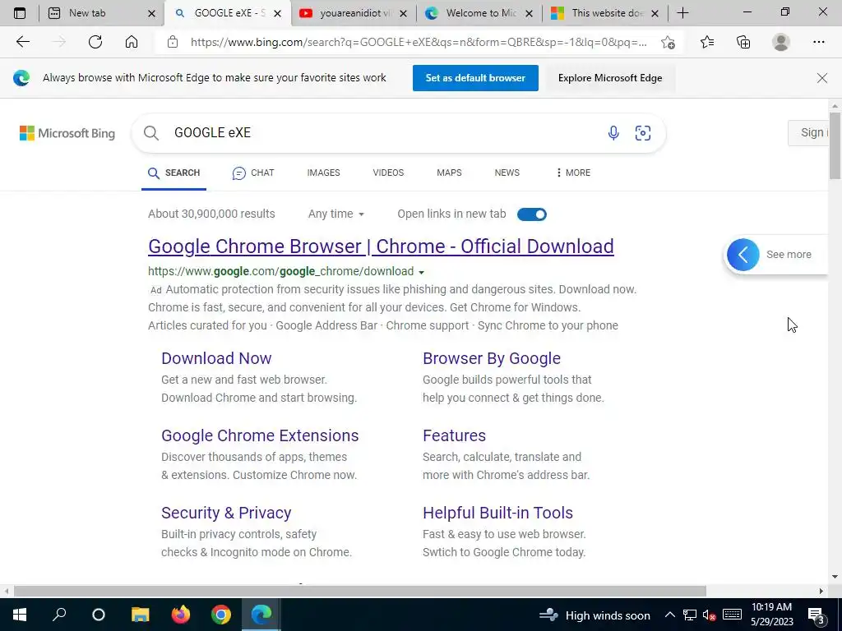
Task: Expand the MORE search categories menu
Action: [573, 173]
